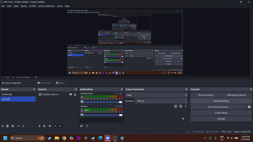Remove the transition with the trash icon
This screenshot has width=253, height=142.
[181, 106]
